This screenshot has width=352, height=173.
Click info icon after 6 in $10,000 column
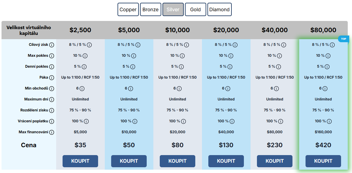179,89
